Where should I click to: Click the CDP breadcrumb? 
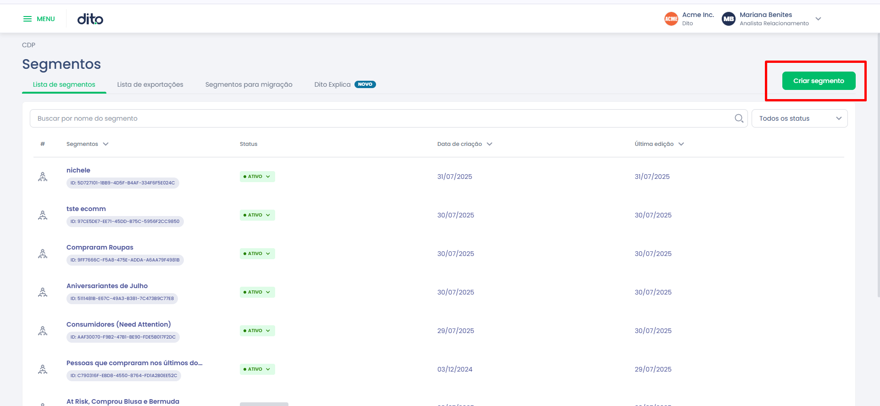(x=28, y=45)
